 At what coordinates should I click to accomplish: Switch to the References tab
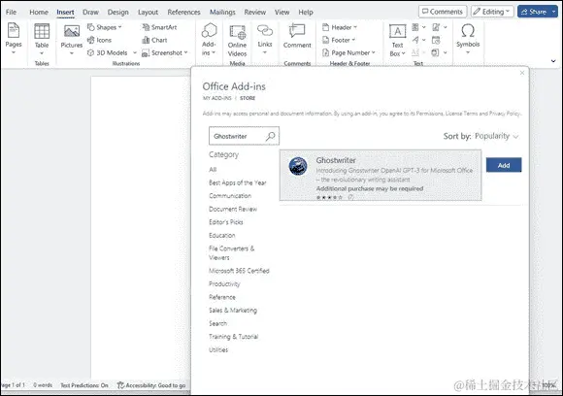(x=183, y=12)
